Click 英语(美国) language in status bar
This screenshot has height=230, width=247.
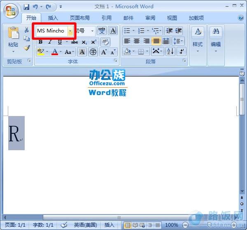(86, 225)
